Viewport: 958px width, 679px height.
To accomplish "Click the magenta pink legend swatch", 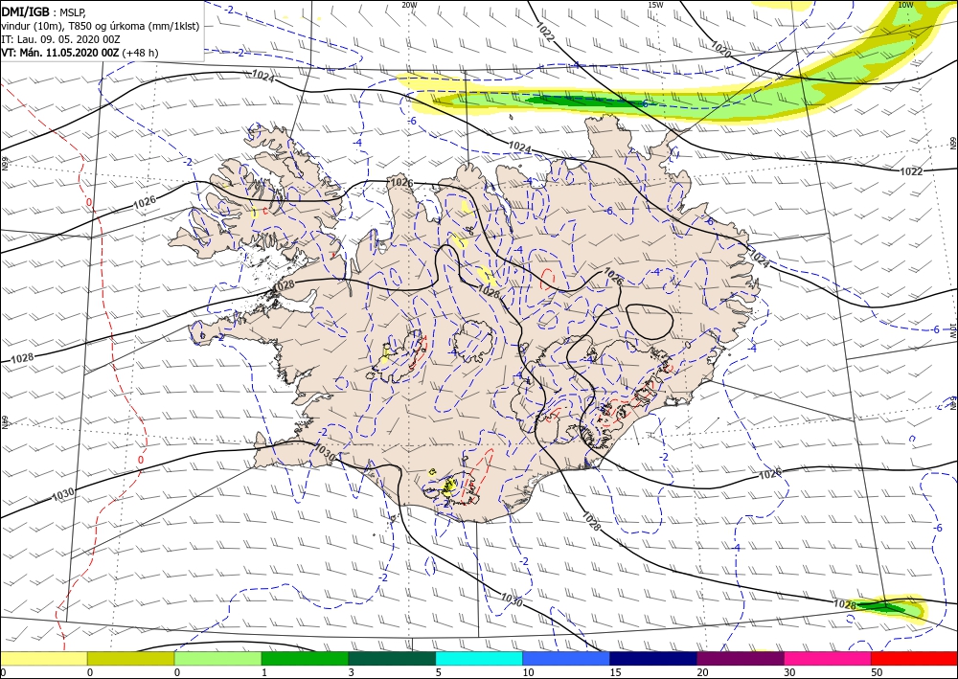I will coord(828,658).
